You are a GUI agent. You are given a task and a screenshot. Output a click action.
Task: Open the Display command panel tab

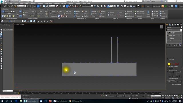coord(178,25)
